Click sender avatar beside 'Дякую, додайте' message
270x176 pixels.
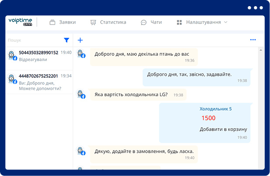tap(81, 151)
